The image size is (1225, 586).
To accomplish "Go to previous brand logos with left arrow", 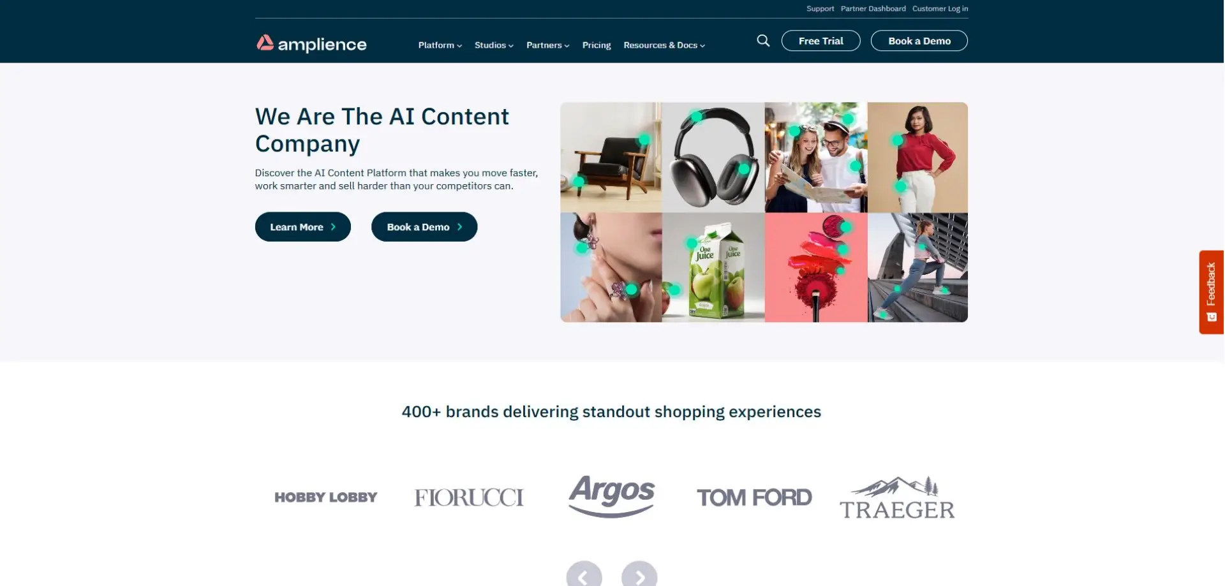I will click(584, 576).
